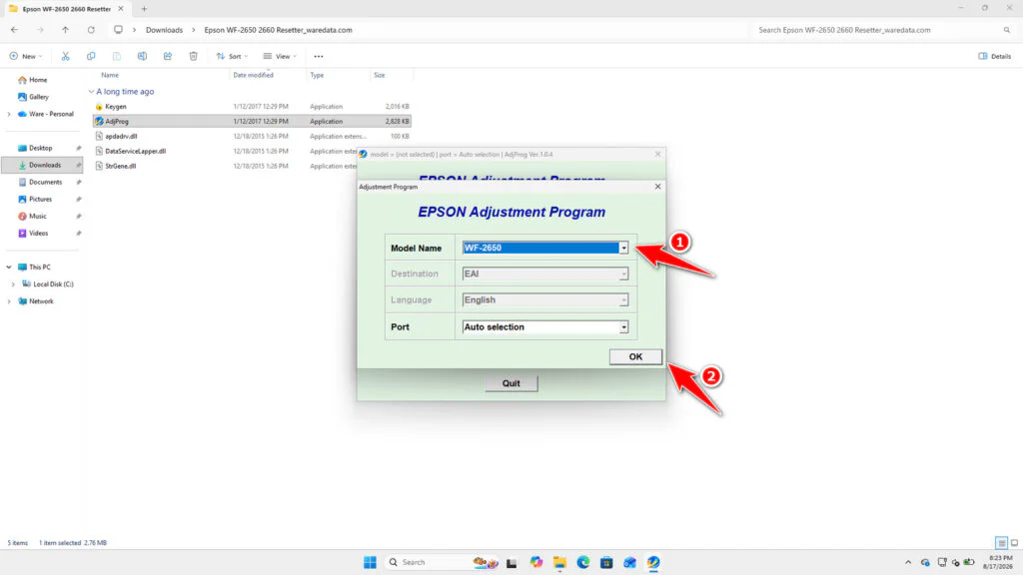Open the Language dropdown showing English

tap(623, 299)
